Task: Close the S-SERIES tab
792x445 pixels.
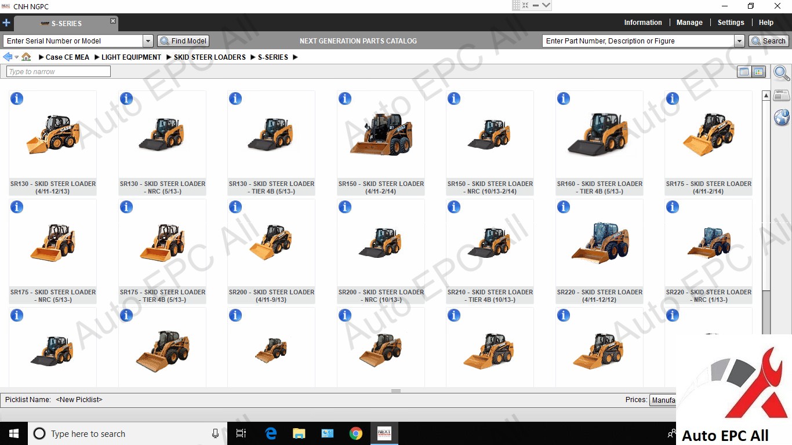Action: (113, 21)
